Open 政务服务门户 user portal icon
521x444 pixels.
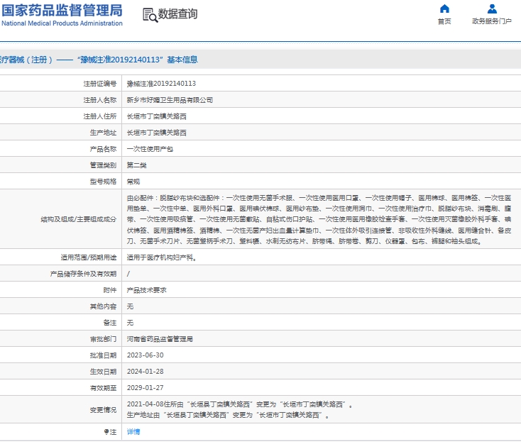(492, 9)
